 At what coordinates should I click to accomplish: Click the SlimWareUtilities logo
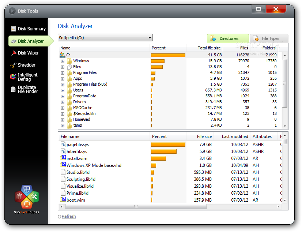pos(27,199)
